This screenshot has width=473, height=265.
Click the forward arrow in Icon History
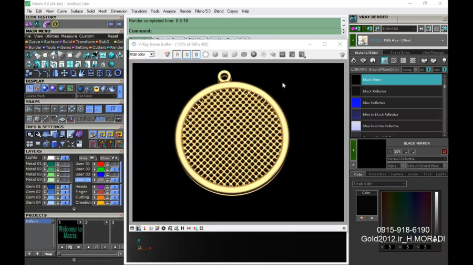click(x=119, y=24)
